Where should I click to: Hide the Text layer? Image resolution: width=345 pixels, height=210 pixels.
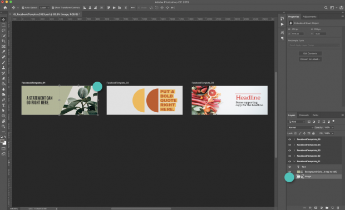pos(289,167)
